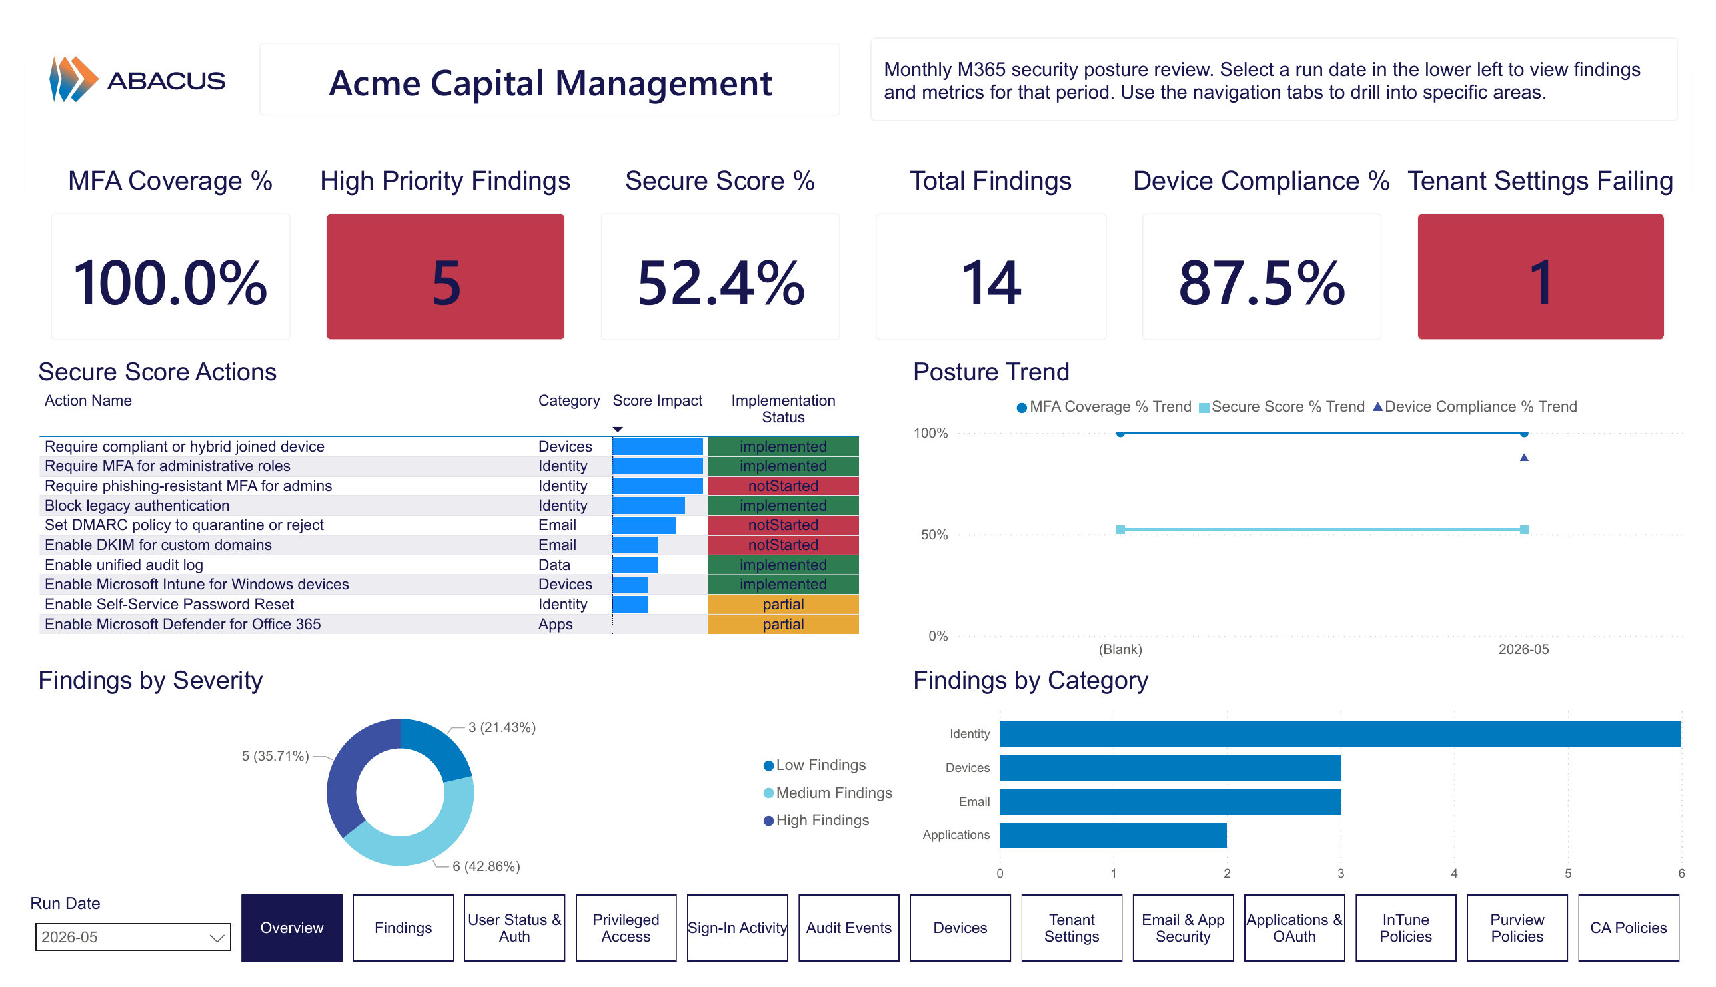Select 'Require MFA for administrative roles' row

pos(448,466)
